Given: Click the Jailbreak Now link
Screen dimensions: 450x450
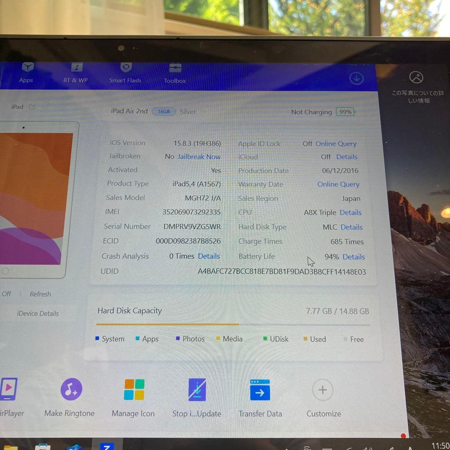Looking at the screenshot, I should 199,157.
